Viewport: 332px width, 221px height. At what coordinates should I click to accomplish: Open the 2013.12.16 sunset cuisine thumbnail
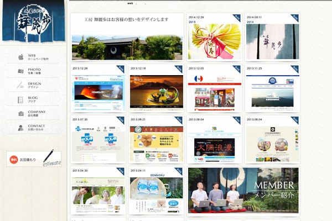pos(157,93)
